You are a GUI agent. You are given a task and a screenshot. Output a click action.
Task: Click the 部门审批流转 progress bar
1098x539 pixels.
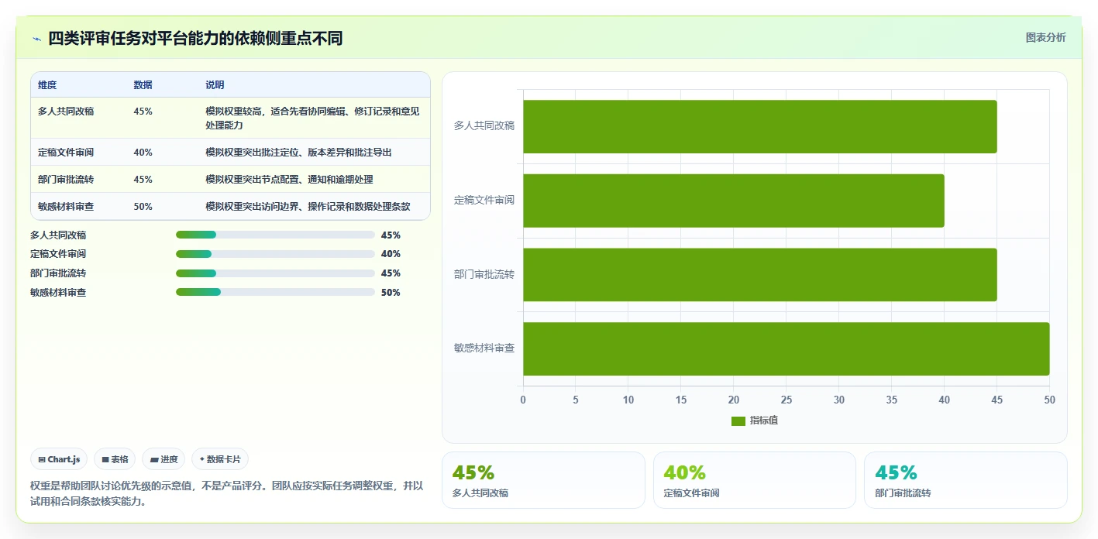click(x=275, y=273)
